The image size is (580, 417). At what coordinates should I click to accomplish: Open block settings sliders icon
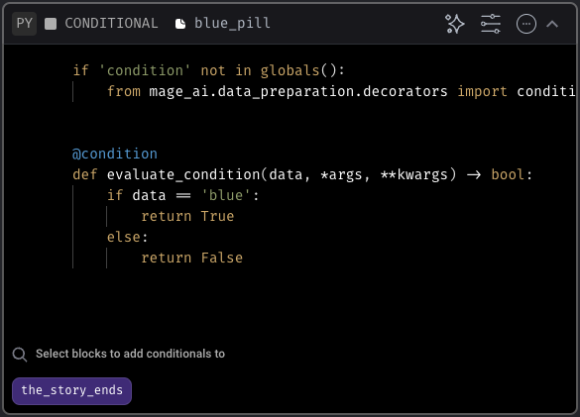tap(491, 24)
